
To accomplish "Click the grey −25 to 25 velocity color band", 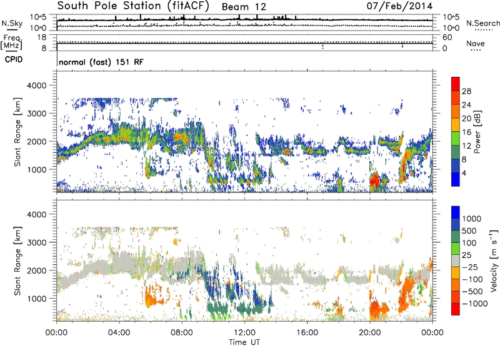I will coord(456,261).
